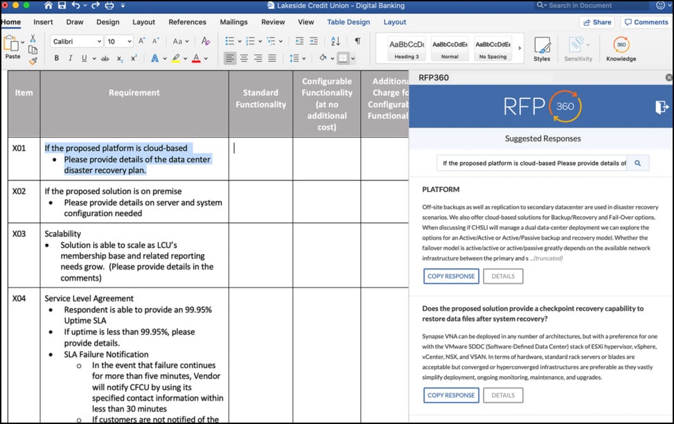Screen dimensions: 674x424
Task: Open RFP360 Knowledge add-in
Action: click(621, 48)
